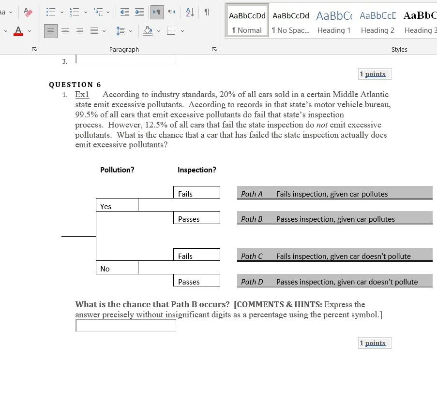Click the Path C description row
The height and width of the screenshot is (412, 437).
[335, 255]
